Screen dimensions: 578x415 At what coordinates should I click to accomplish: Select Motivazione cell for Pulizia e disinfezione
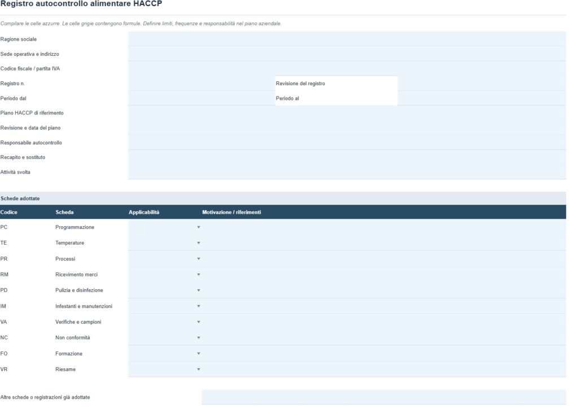click(x=384, y=290)
